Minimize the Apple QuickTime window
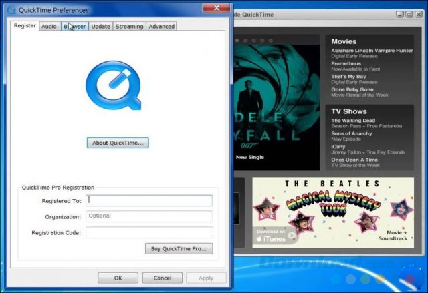 click(400, 15)
